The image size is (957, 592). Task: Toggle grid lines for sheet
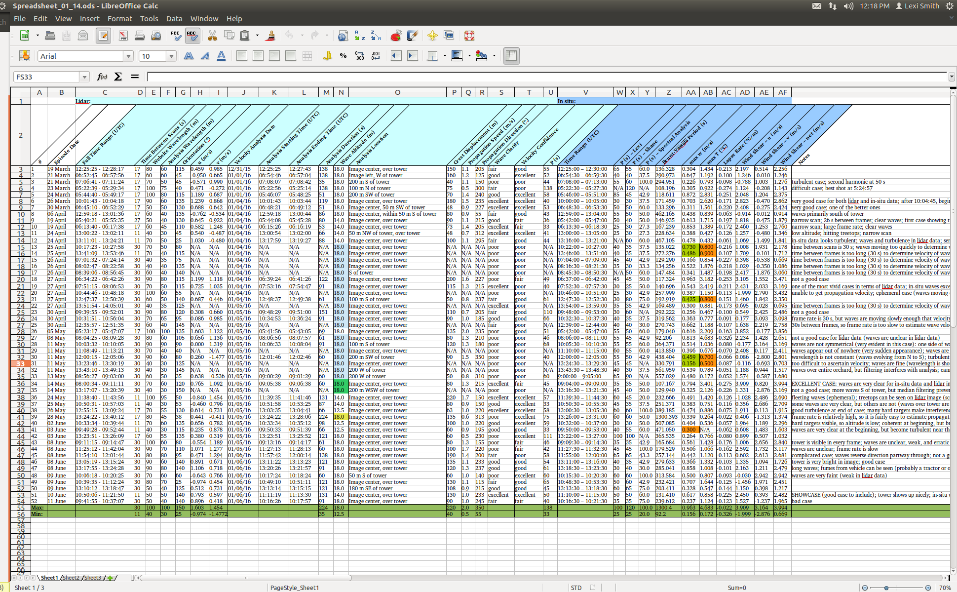pos(511,56)
